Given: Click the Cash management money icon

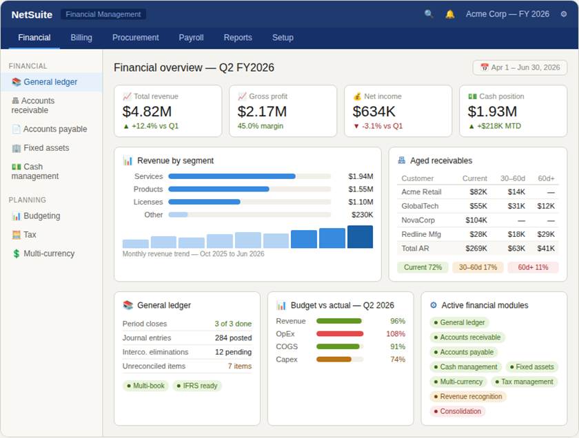Looking at the screenshot, I should tap(17, 167).
